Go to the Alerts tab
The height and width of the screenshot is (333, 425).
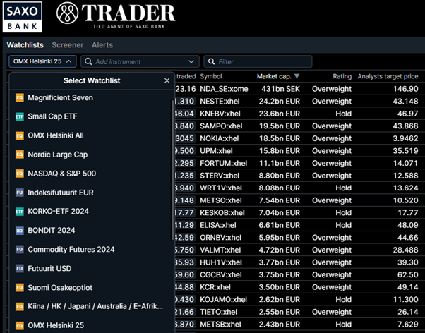pos(102,45)
